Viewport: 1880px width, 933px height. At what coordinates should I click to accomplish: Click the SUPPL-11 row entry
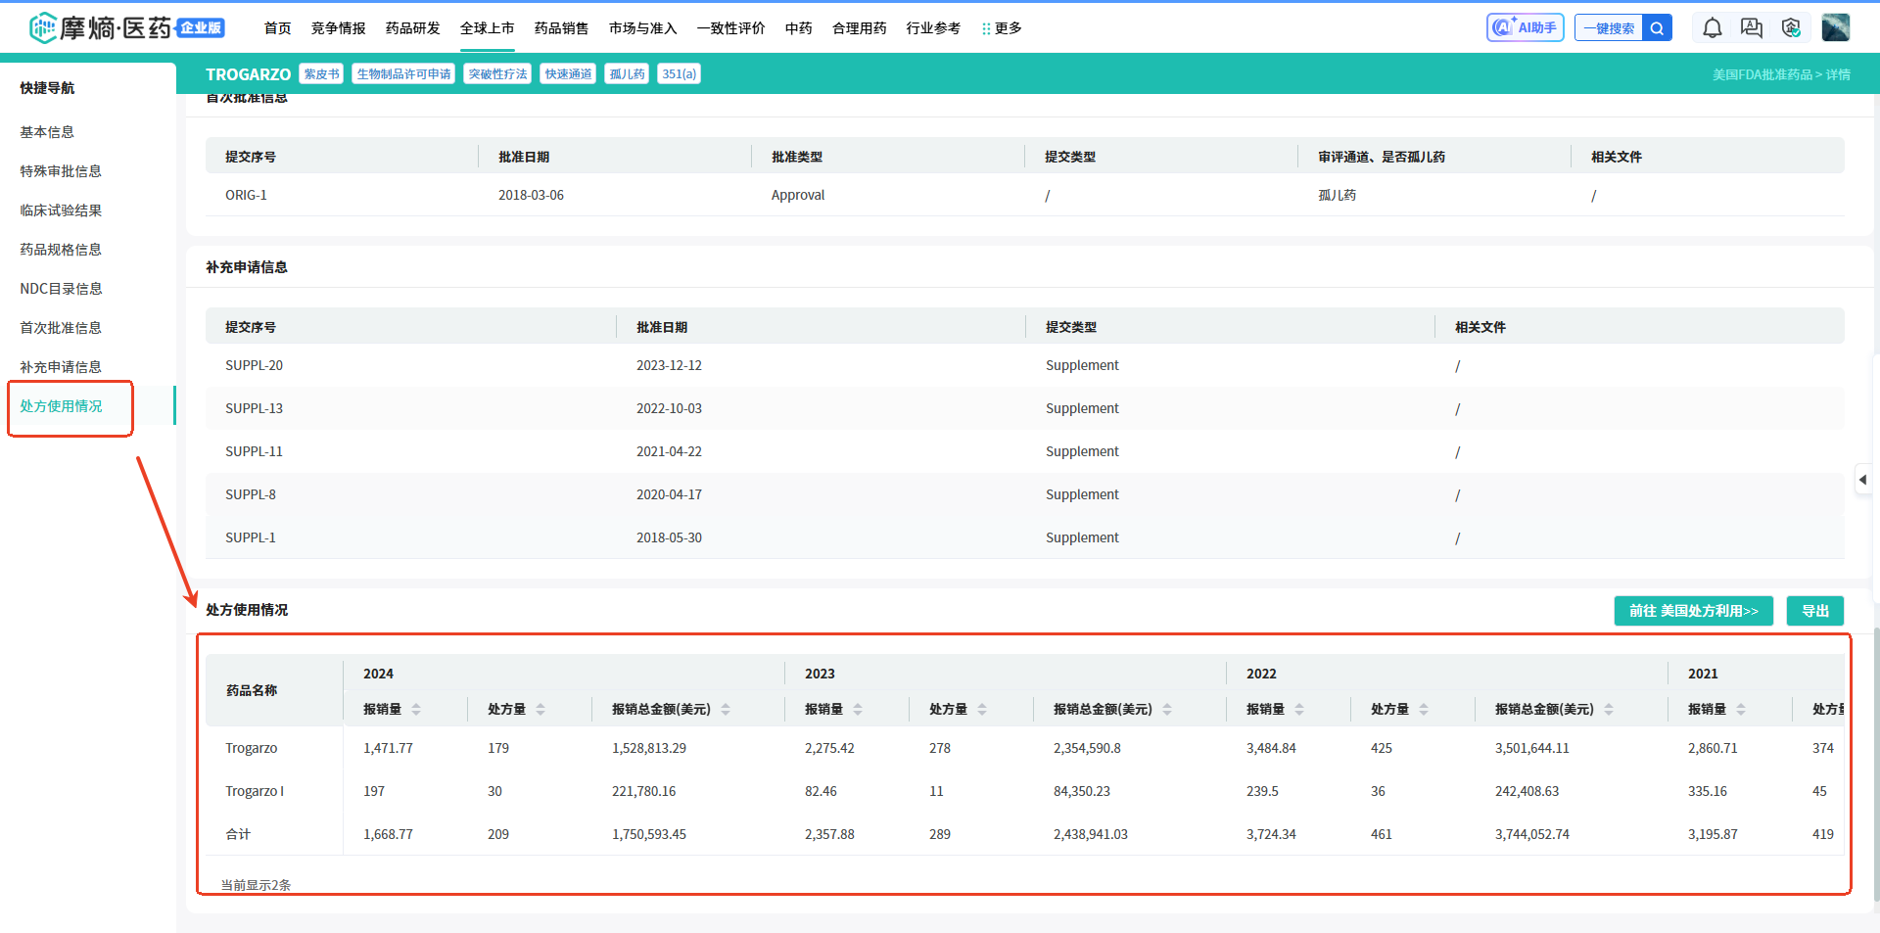254,451
